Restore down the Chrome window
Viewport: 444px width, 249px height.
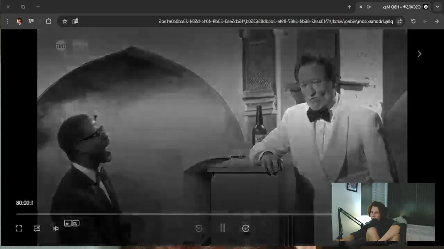(23, 7)
